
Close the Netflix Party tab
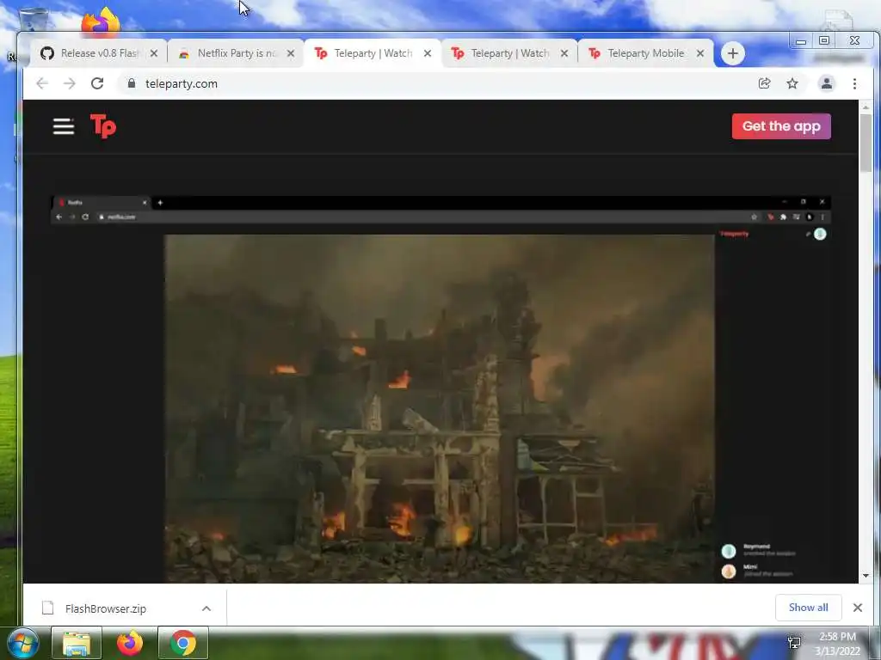(x=291, y=53)
